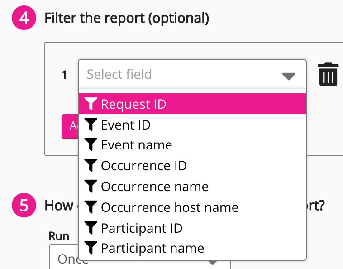
Task: Click the funnel icon beside Event ID
Action: 91,125
